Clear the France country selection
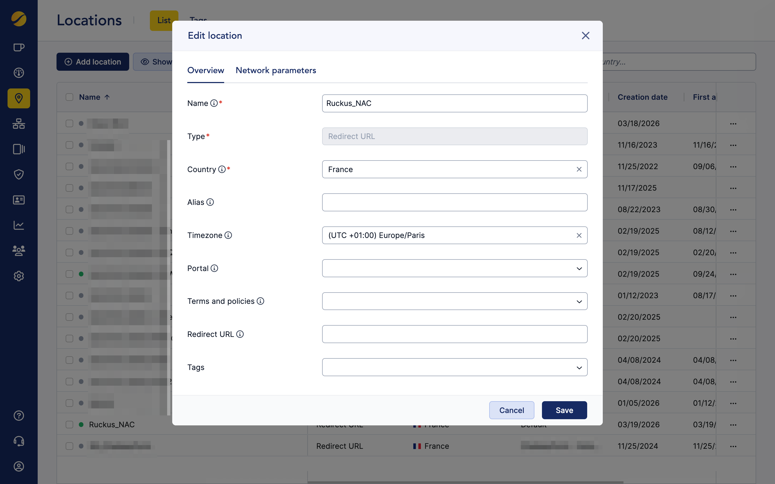 pos(579,169)
